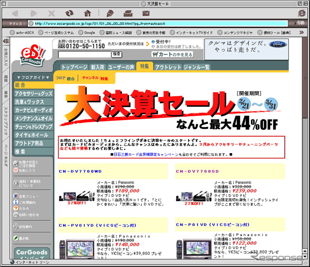Open the インターネットTVガイド bookmark
The image size is (310, 267).
(x=191, y=32)
